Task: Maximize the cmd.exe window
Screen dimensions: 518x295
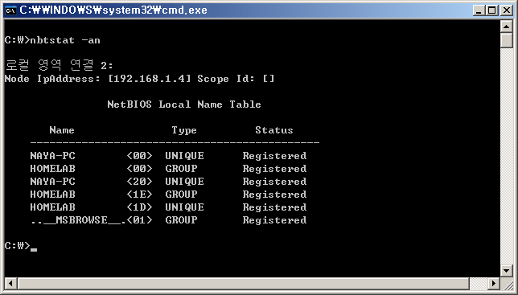Action: point(491,10)
